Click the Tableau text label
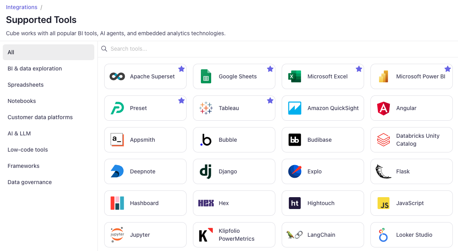 tap(229, 108)
